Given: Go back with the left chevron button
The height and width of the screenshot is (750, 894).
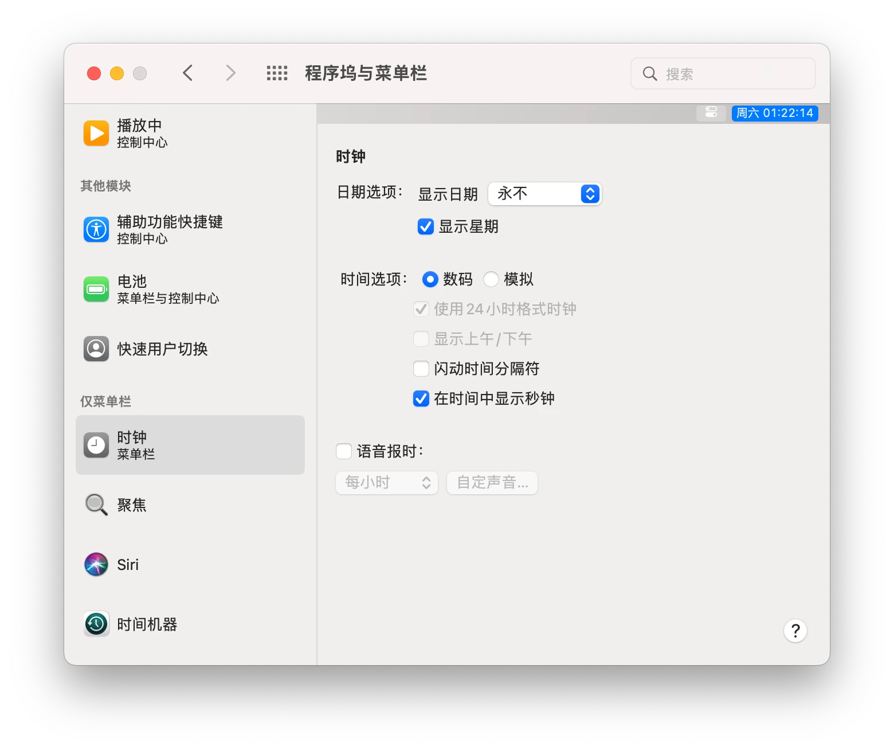Looking at the screenshot, I should click(x=187, y=73).
